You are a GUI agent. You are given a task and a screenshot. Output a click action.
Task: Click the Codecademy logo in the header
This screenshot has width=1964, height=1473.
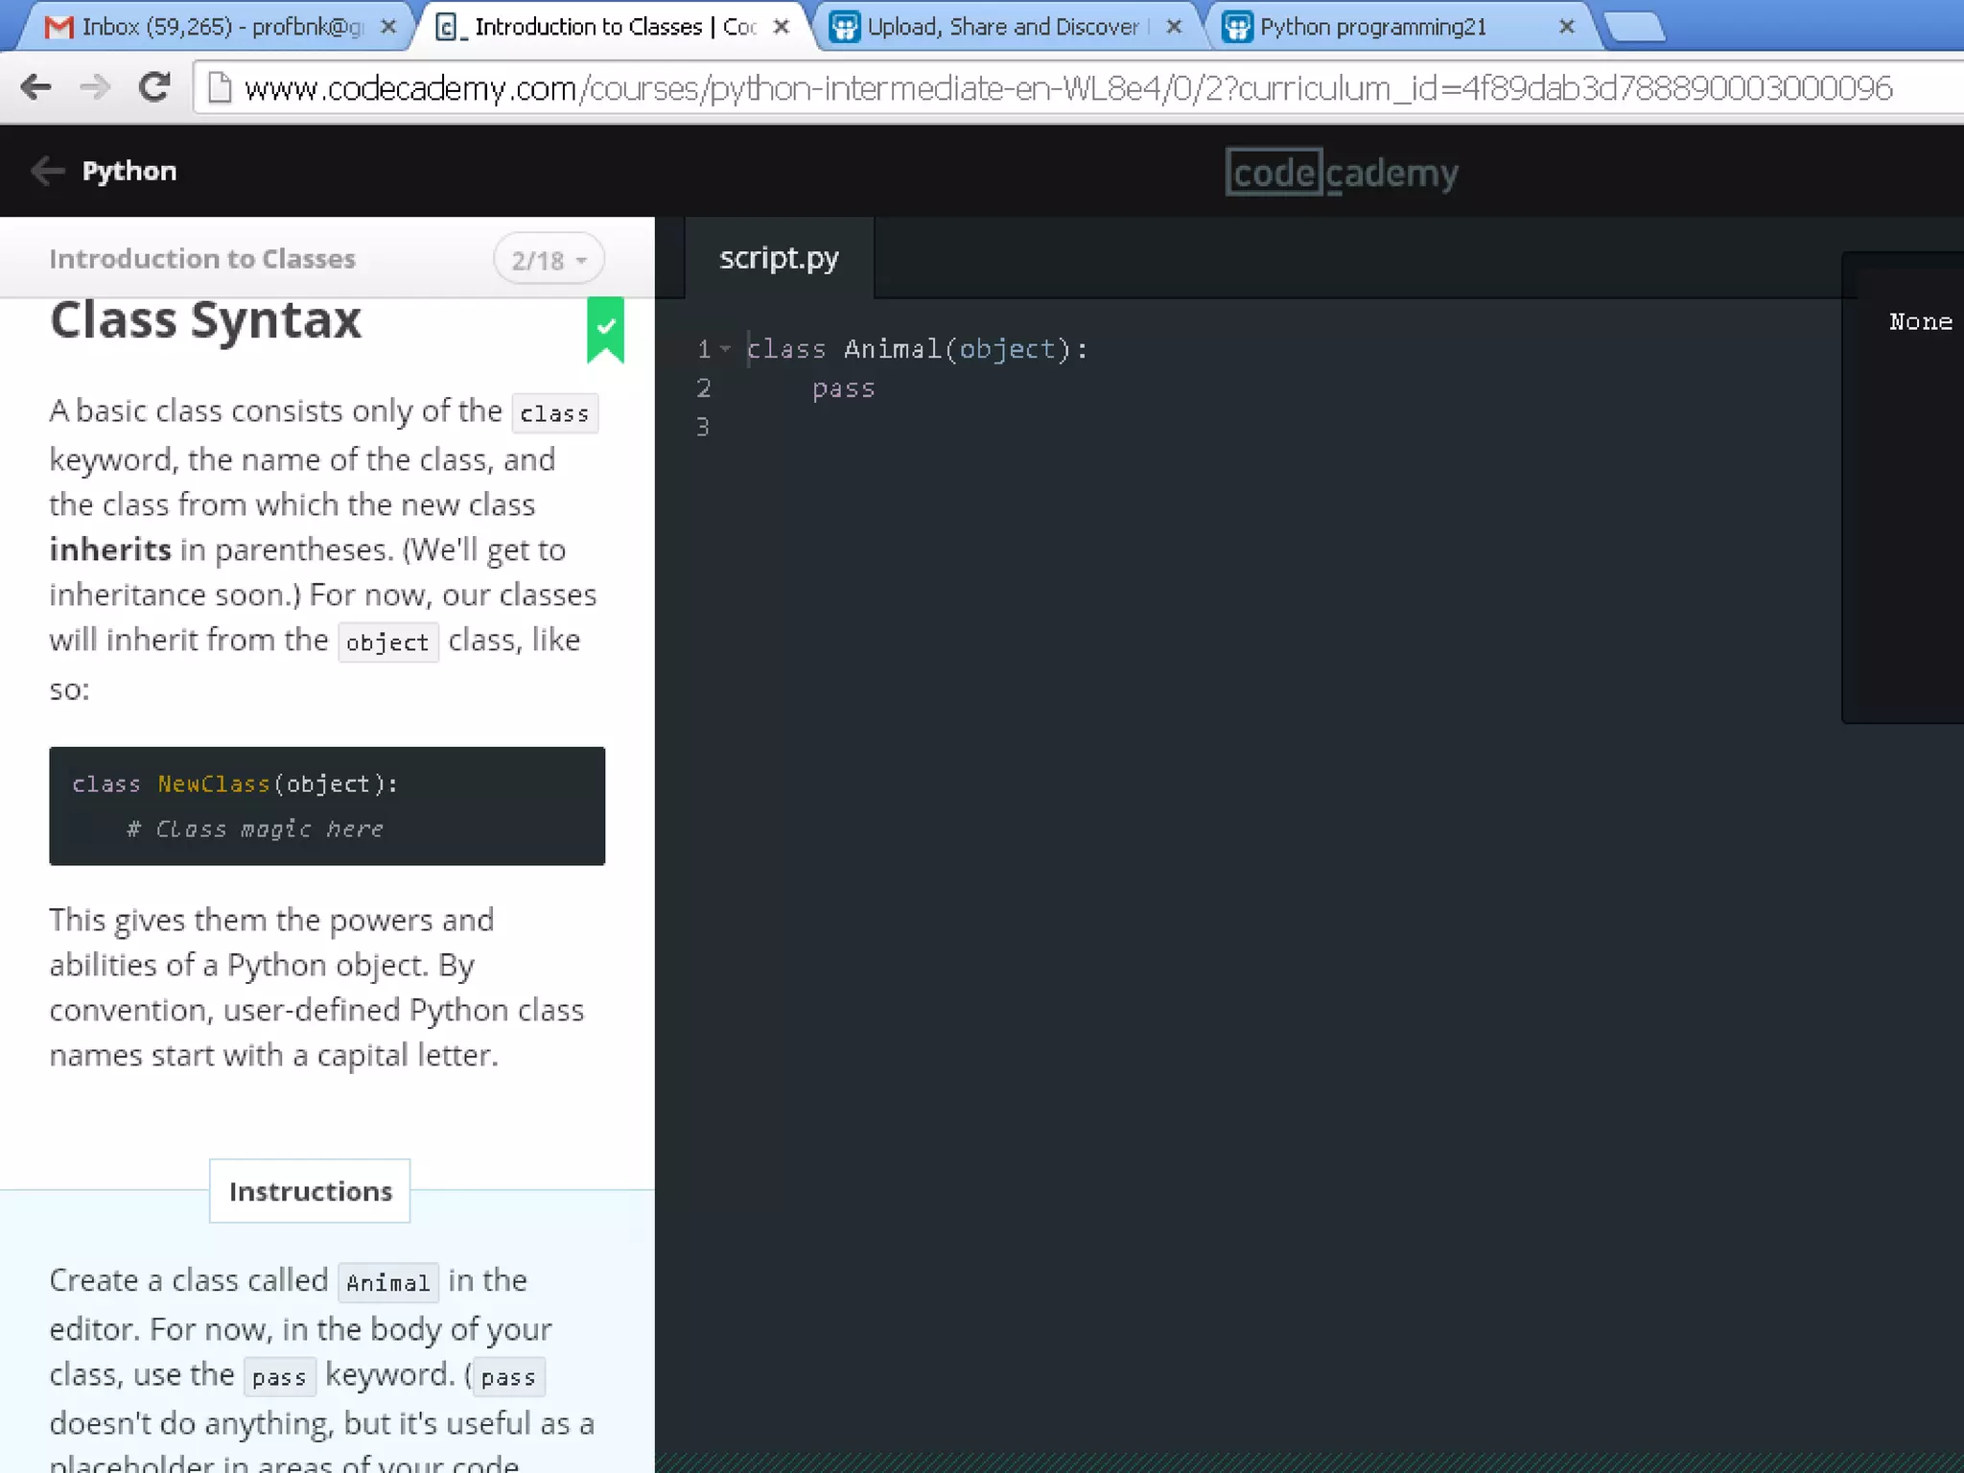click(1342, 173)
